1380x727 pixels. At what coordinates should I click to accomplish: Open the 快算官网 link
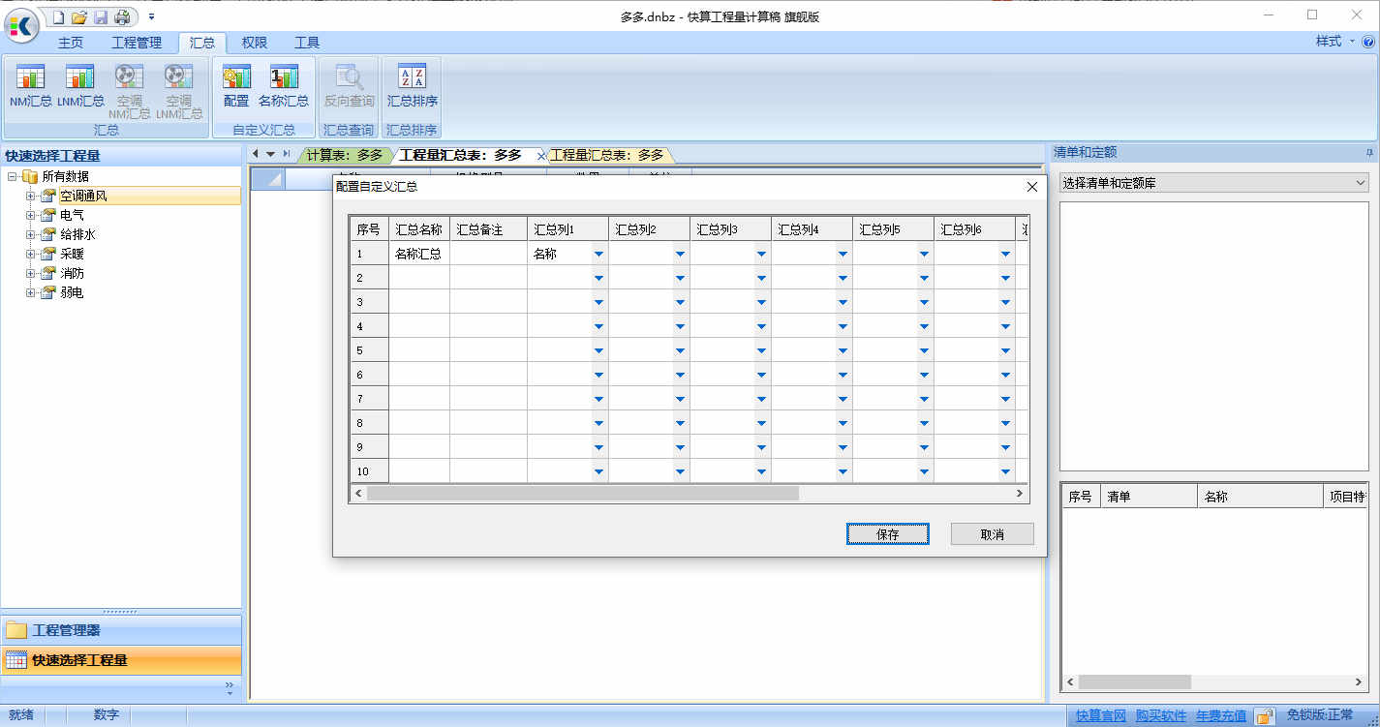coord(1101,716)
